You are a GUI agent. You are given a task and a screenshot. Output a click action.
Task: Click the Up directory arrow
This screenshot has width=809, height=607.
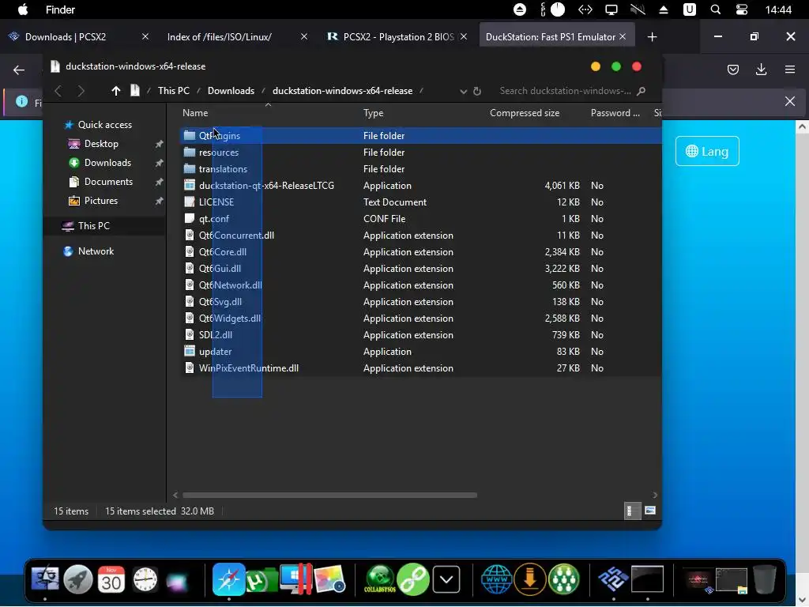(x=115, y=91)
